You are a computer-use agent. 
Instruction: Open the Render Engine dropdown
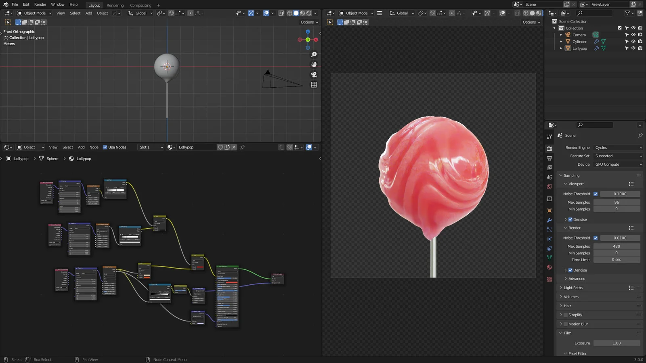[x=618, y=147]
